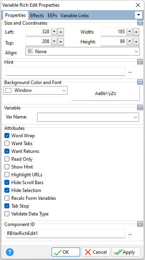The height and width of the screenshot is (260, 145).
Task: Open the tab list dropdown arrow
Action: [138, 15]
